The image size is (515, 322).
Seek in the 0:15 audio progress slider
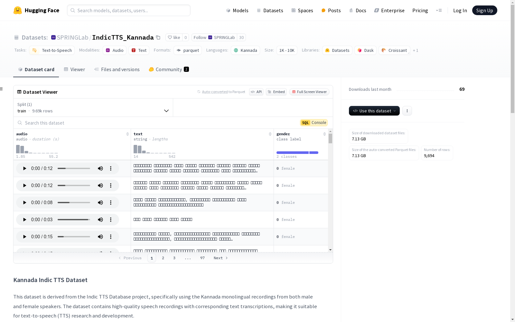74,237
